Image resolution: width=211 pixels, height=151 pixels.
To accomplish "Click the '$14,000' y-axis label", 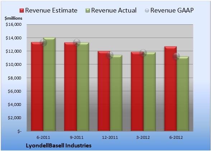I will [x=14, y=38].
